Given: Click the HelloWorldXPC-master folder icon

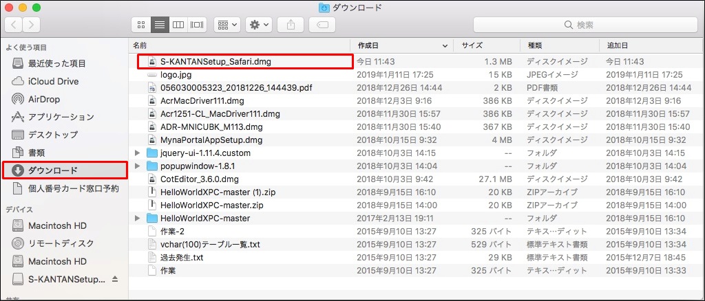Looking at the screenshot, I should coord(152,219).
